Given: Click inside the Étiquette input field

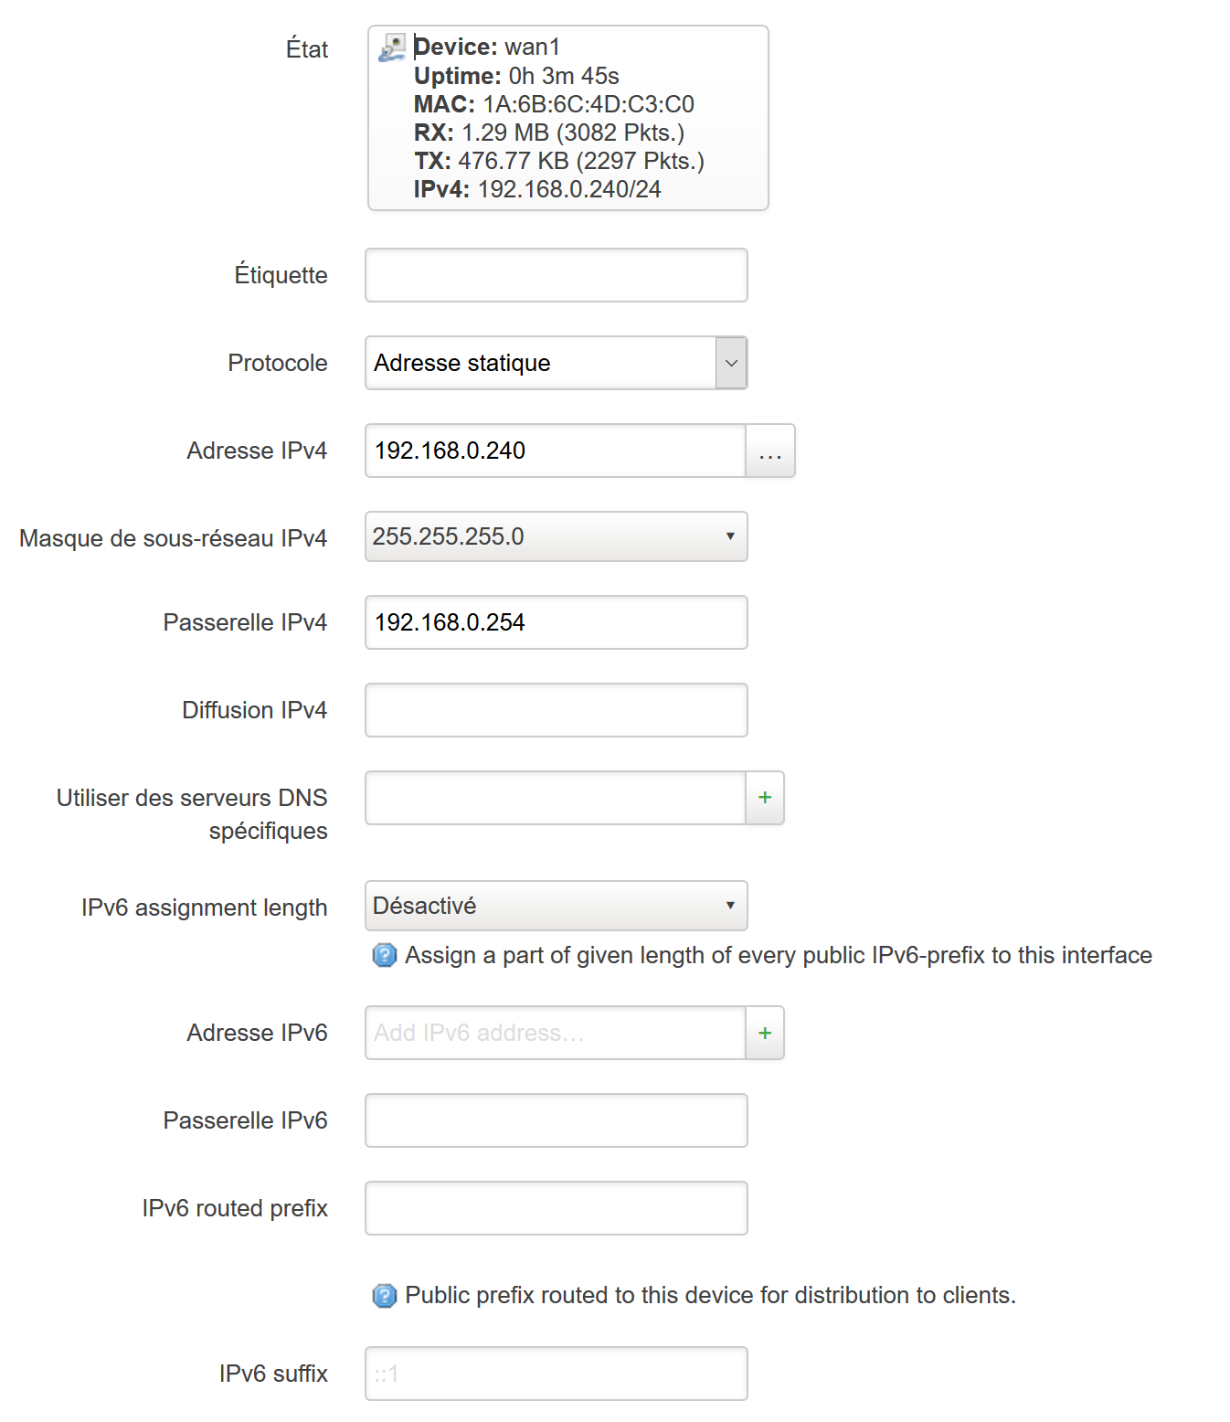Looking at the screenshot, I should pyautogui.click(x=556, y=274).
